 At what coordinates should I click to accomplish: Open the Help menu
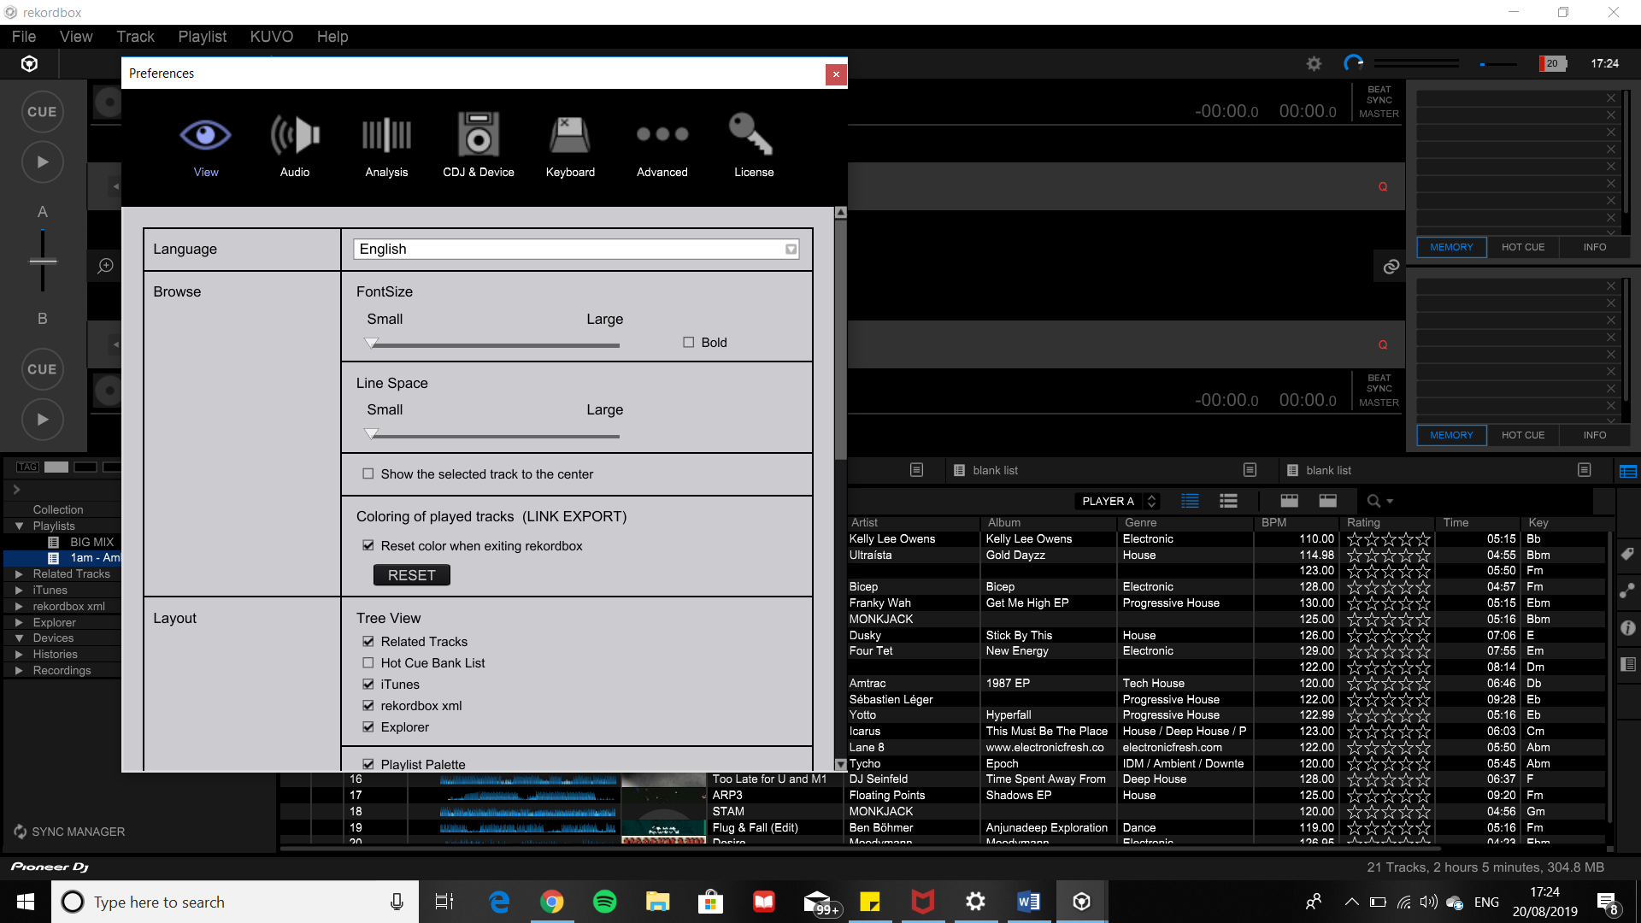[332, 37]
